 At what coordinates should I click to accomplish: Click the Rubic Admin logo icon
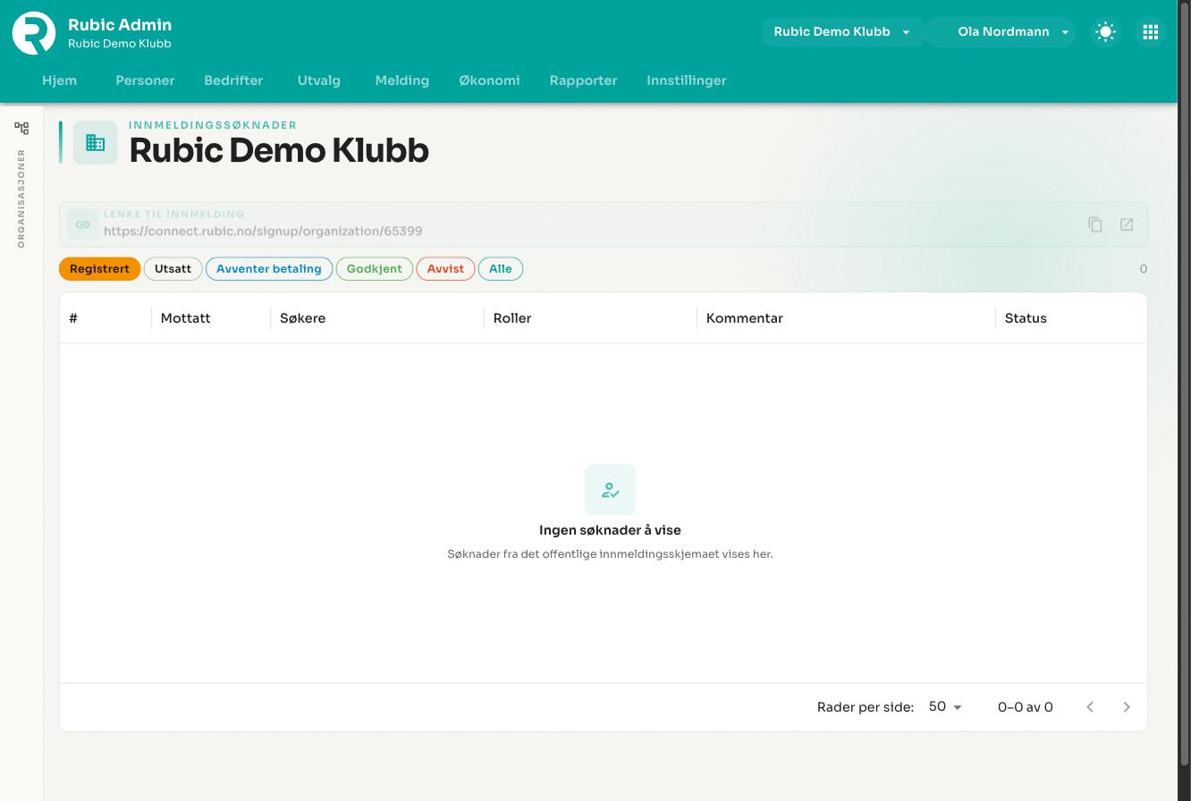tap(34, 33)
